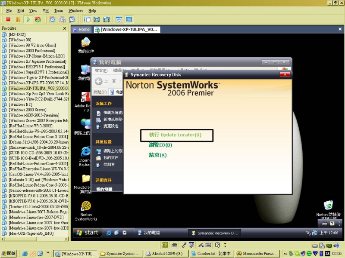345x258 pixels.
Task: Expand the host quick launch » chevron
Action: pyautogui.click(x=47, y=253)
